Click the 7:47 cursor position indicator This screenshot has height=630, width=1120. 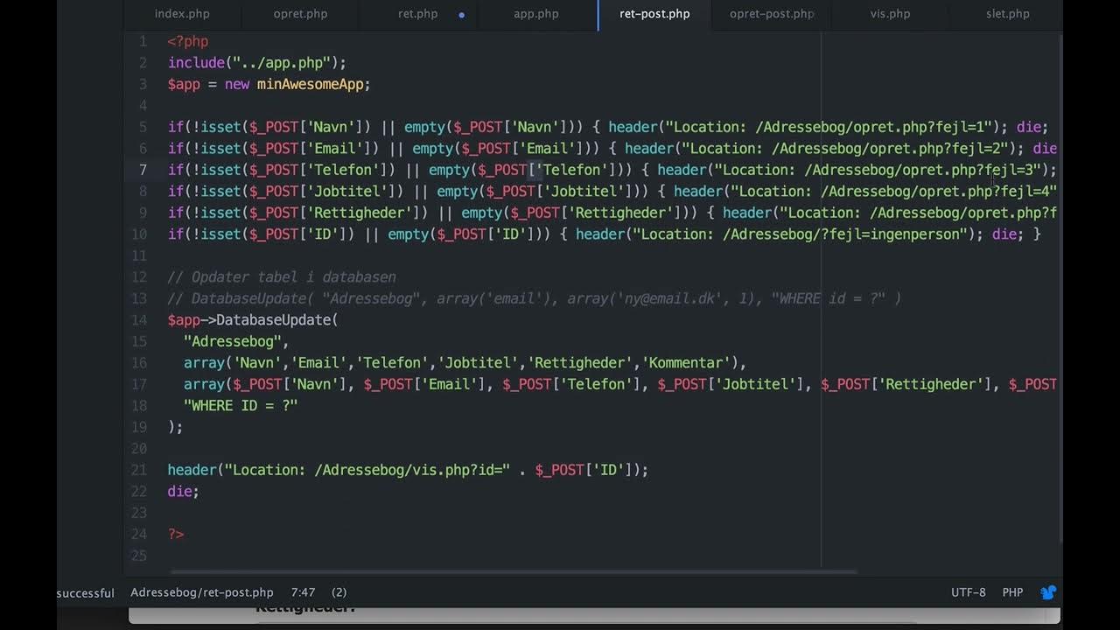click(x=303, y=592)
